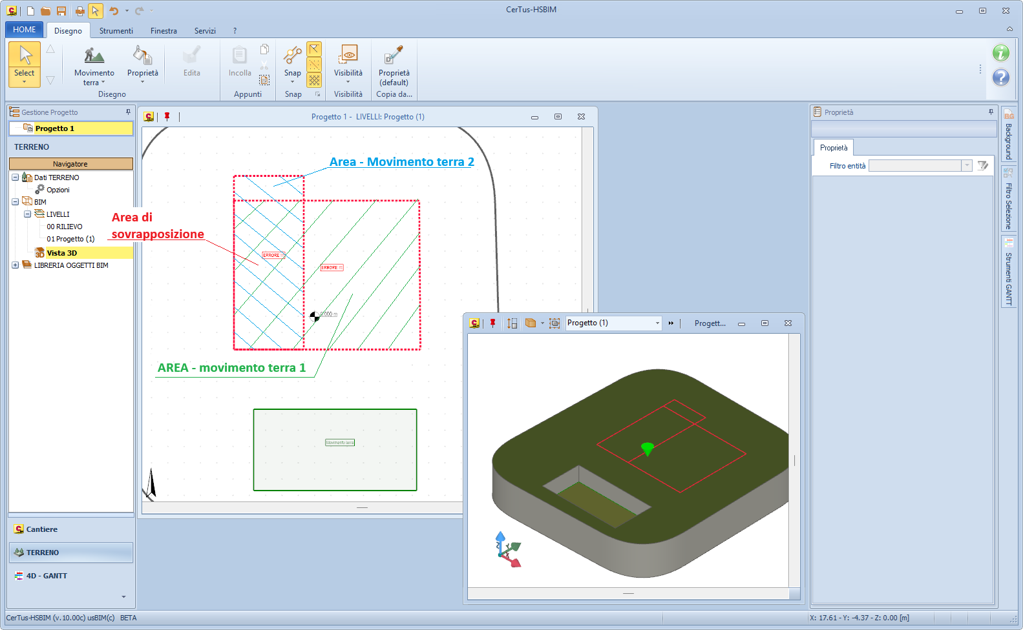
Task: Click the Undo arrow icon
Action: [114, 11]
